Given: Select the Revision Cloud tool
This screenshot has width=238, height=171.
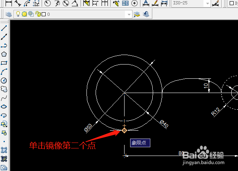Looking at the screenshot, I should (4, 89).
